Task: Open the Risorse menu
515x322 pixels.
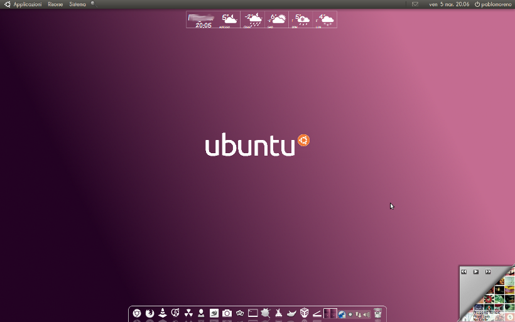Action: 55,4
